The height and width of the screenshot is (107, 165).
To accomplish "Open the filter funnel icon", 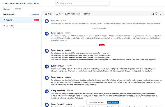I will [156, 14].
